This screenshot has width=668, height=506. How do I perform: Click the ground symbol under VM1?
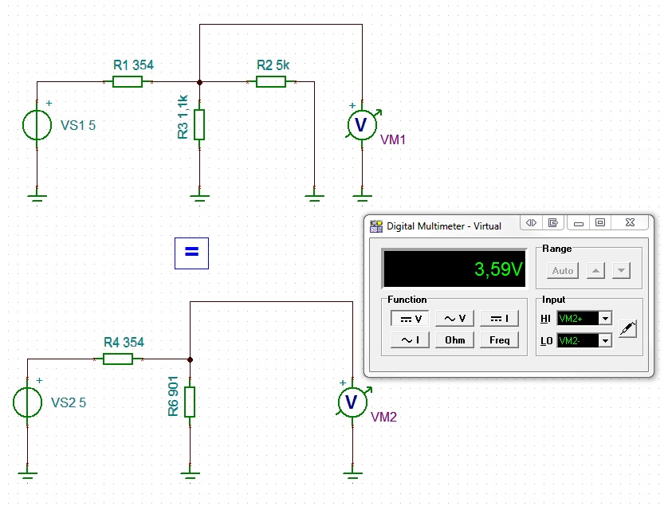(362, 198)
